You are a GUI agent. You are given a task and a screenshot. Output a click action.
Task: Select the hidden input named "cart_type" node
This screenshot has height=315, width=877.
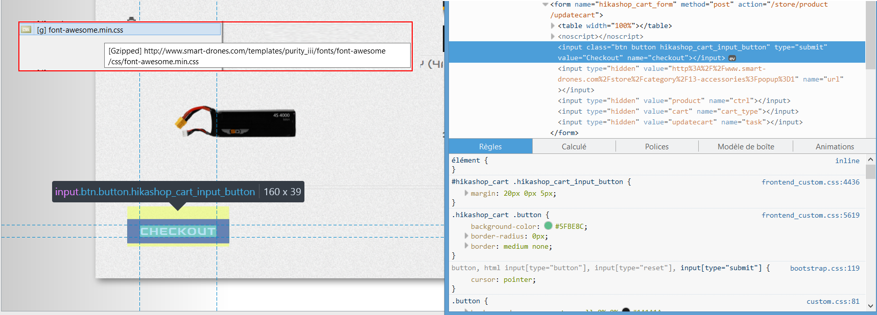[x=678, y=111]
